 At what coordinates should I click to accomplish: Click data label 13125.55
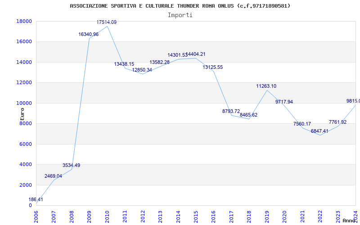[x=212, y=67]
